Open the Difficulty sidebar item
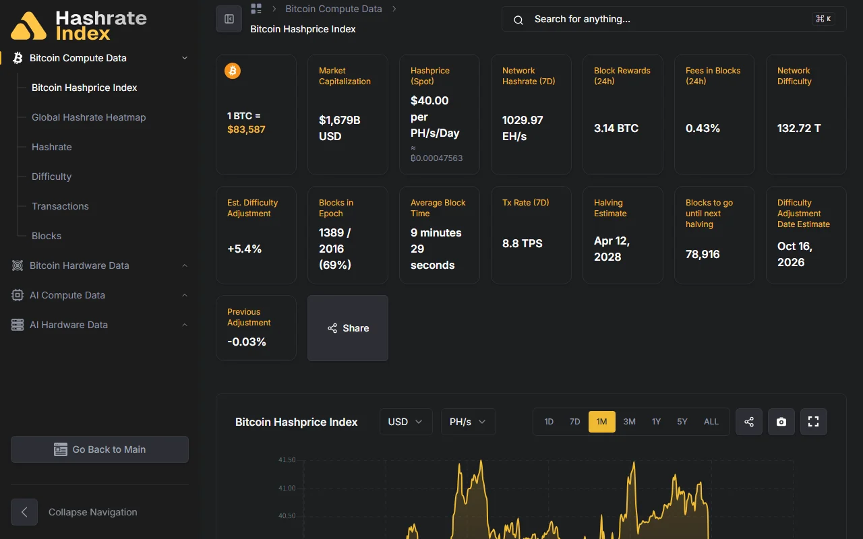This screenshot has width=863, height=539. click(x=51, y=177)
